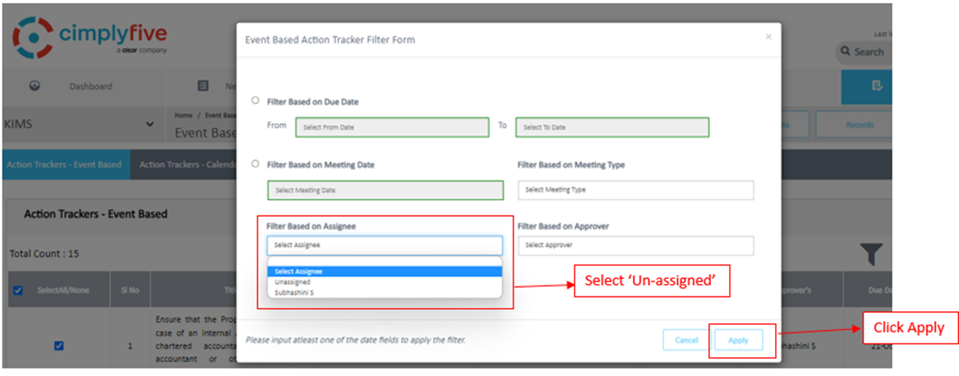Click the Home breadcrumb link
Viewport: 959px width, 376px height.
[183, 115]
